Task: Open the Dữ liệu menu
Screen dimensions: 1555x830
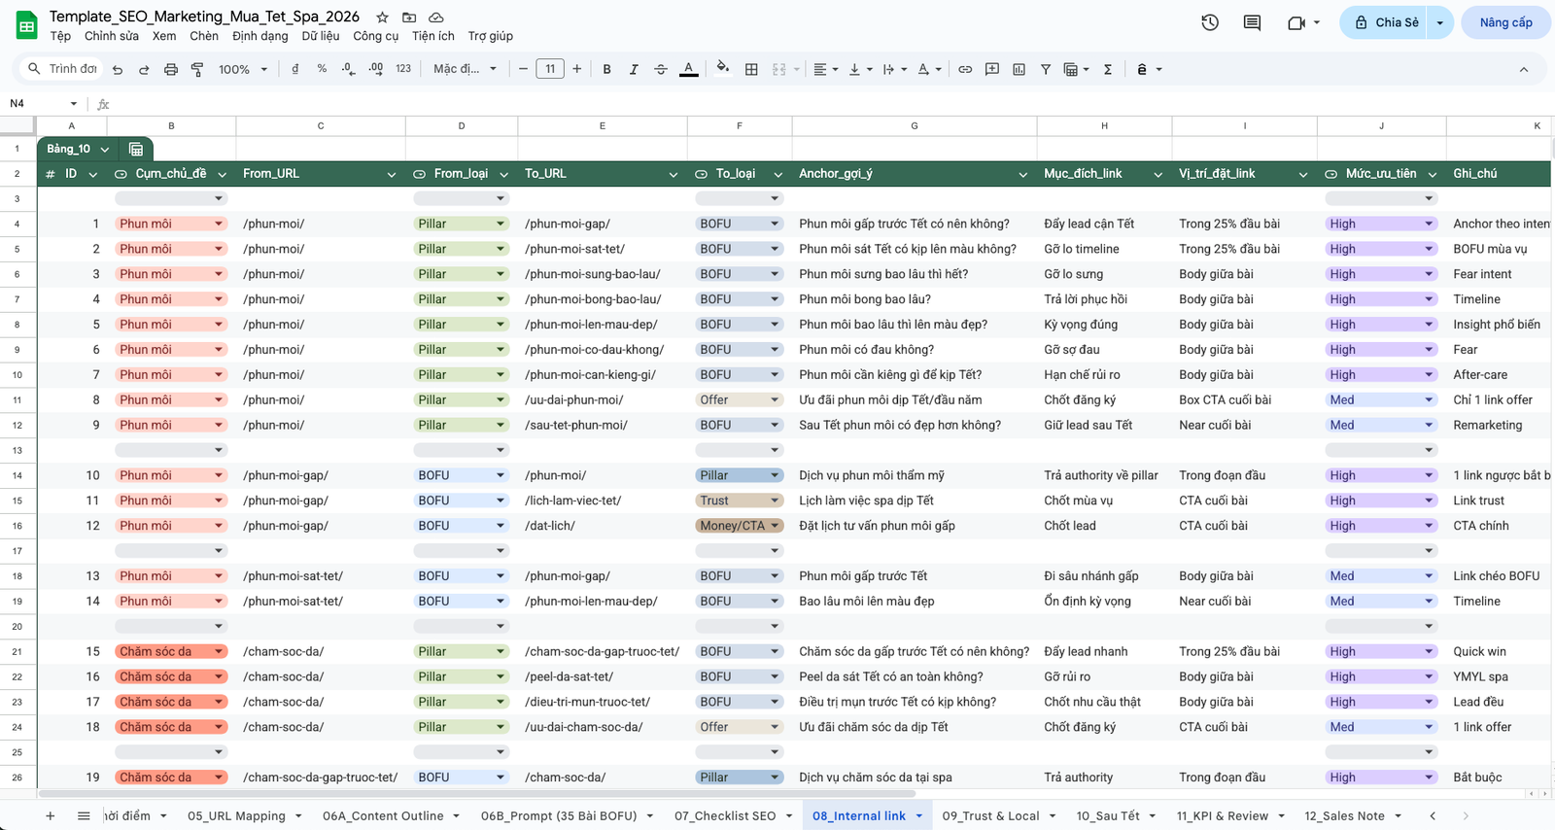Action: (x=321, y=36)
